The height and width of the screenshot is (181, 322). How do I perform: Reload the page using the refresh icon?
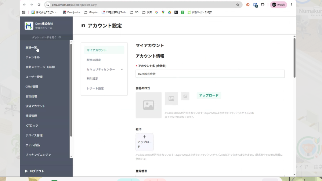39,5
